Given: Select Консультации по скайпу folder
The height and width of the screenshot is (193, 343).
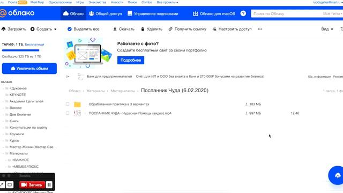Looking at the screenshot, I should tap(28, 128).
